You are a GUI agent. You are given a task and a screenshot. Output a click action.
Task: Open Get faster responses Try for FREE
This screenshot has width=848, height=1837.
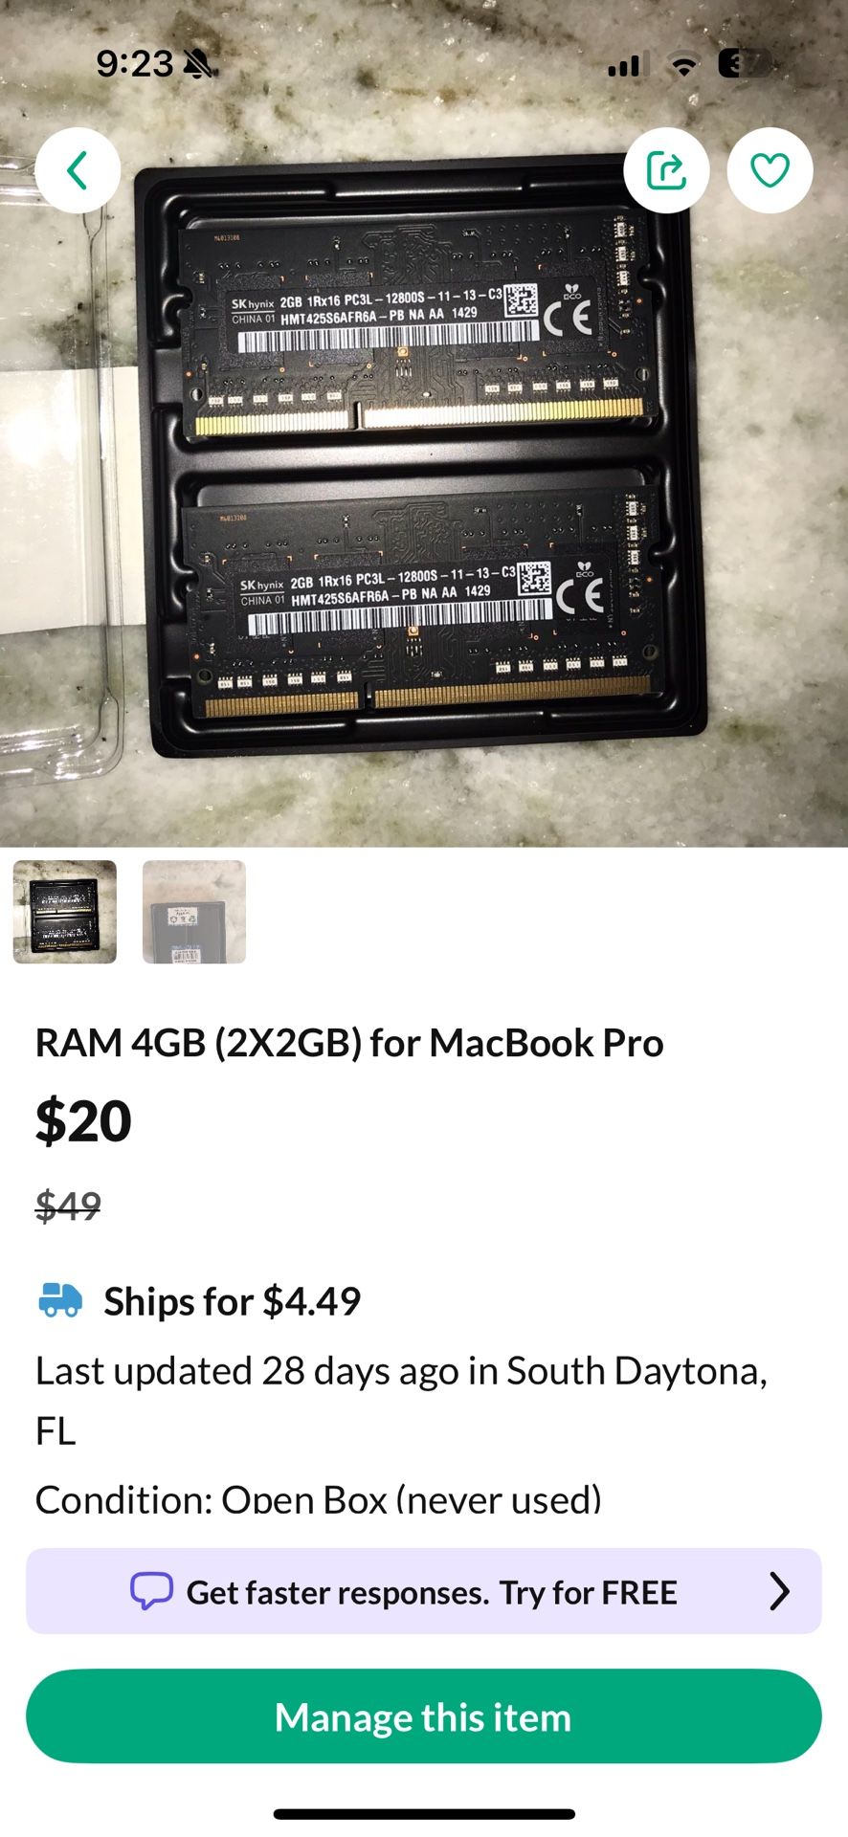(x=424, y=1591)
